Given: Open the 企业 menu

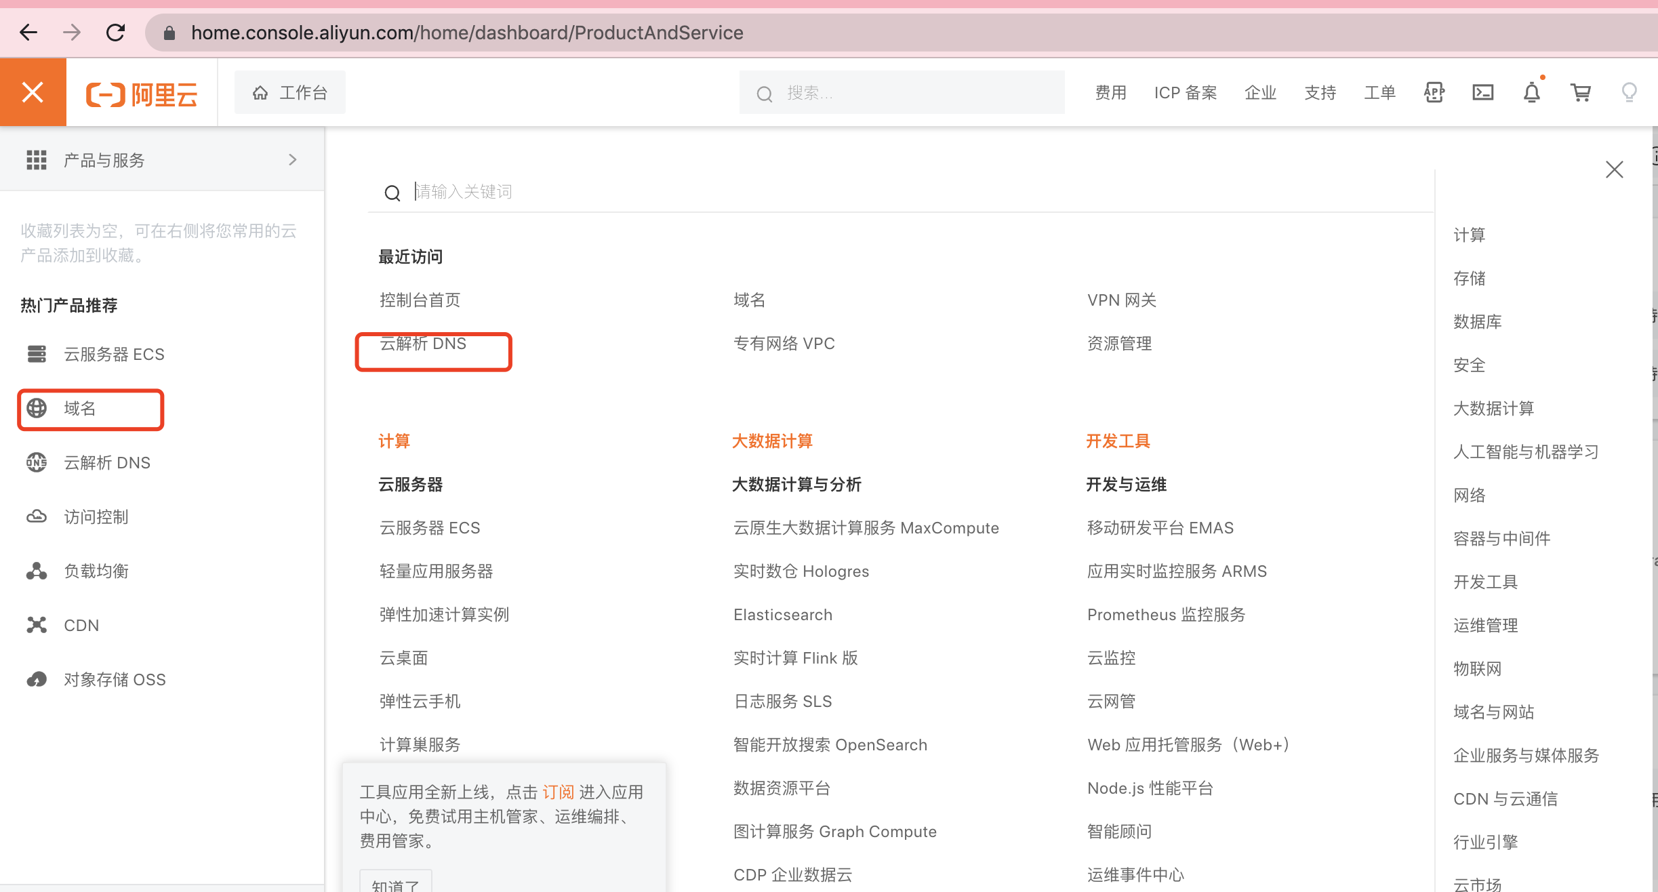Looking at the screenshot, I should pyautogui.click(x=1260, y=93).
